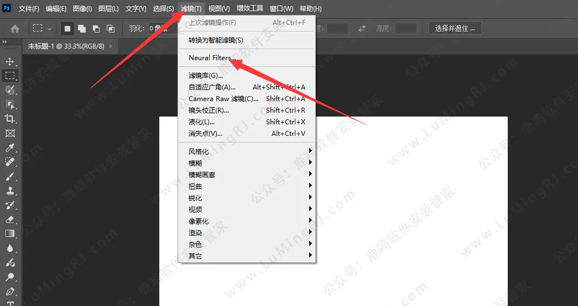Expand the 渲染 submenu
578x306 pixels.
tap(247, 233)
